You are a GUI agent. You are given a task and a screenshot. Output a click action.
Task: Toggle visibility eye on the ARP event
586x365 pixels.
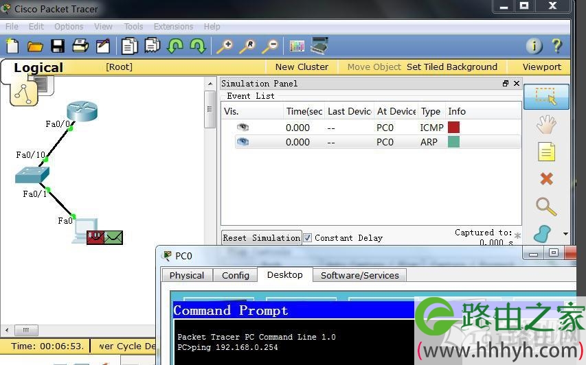[243, 142]
